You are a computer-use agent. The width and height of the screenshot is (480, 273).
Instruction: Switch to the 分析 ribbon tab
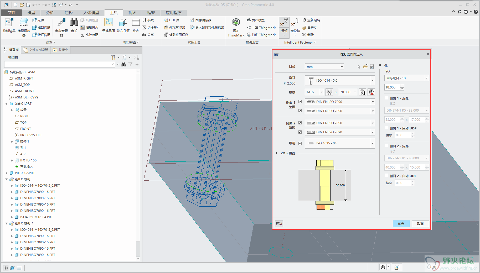[50, 13]
